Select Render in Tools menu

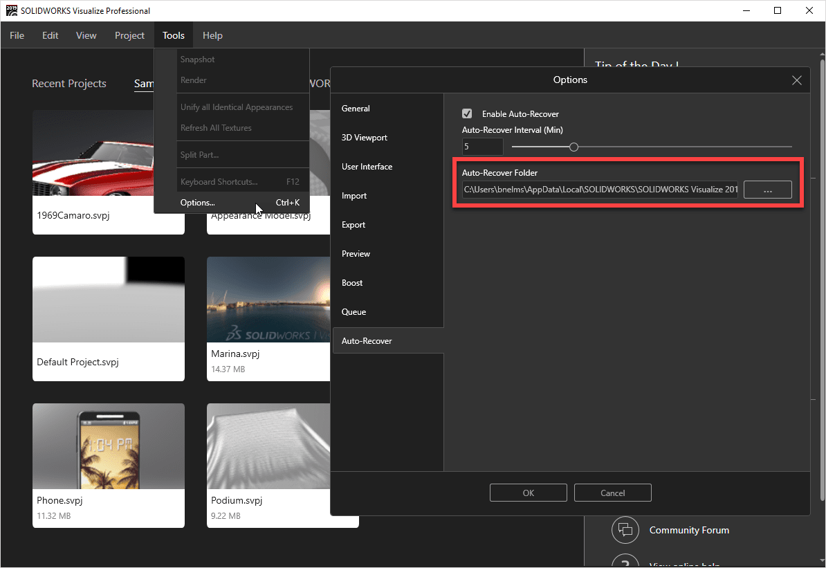[x=232, y=80]
